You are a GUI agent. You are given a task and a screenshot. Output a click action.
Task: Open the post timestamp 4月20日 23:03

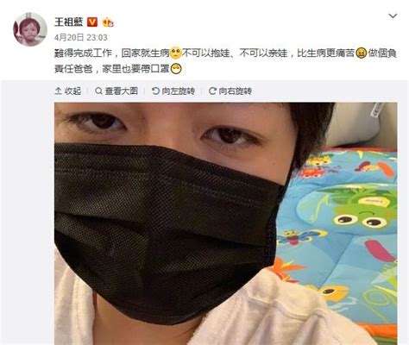81,37
